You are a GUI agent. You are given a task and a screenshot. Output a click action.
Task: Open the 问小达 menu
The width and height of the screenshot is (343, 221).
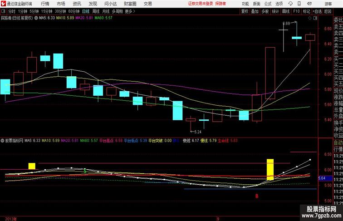click(x=110, y=4)
